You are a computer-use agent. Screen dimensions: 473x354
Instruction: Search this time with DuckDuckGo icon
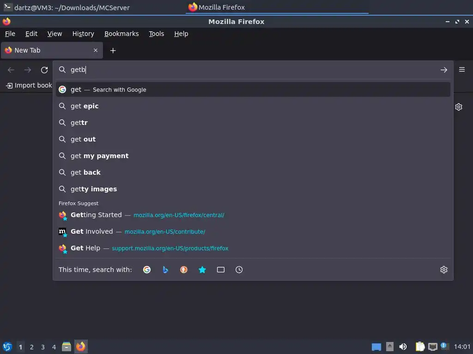point(184,269)
